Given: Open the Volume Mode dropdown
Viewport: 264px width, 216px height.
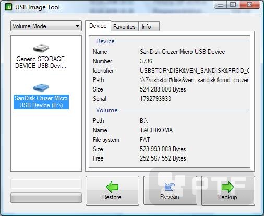Looking at the screenshot, I should [x=46, y=26].
